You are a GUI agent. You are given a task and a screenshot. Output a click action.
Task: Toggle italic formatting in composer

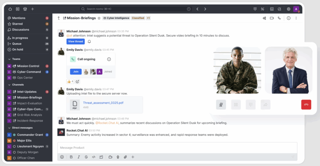(x=78, y=157)
